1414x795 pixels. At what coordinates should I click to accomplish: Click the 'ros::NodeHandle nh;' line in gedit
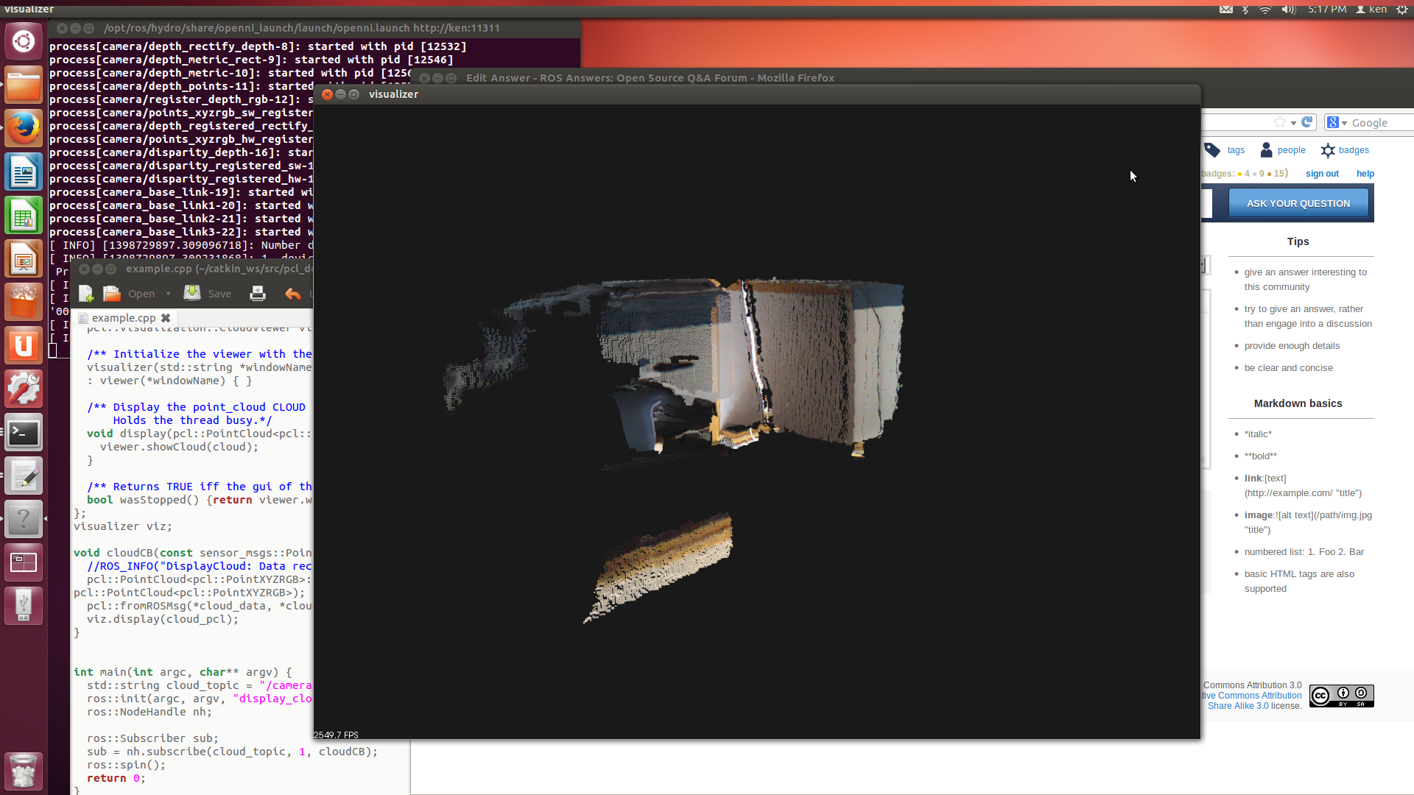(x=150, y=712)
